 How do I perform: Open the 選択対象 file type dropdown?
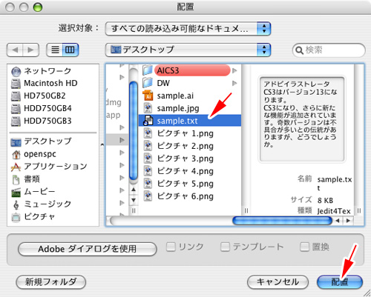coord(188,29)
